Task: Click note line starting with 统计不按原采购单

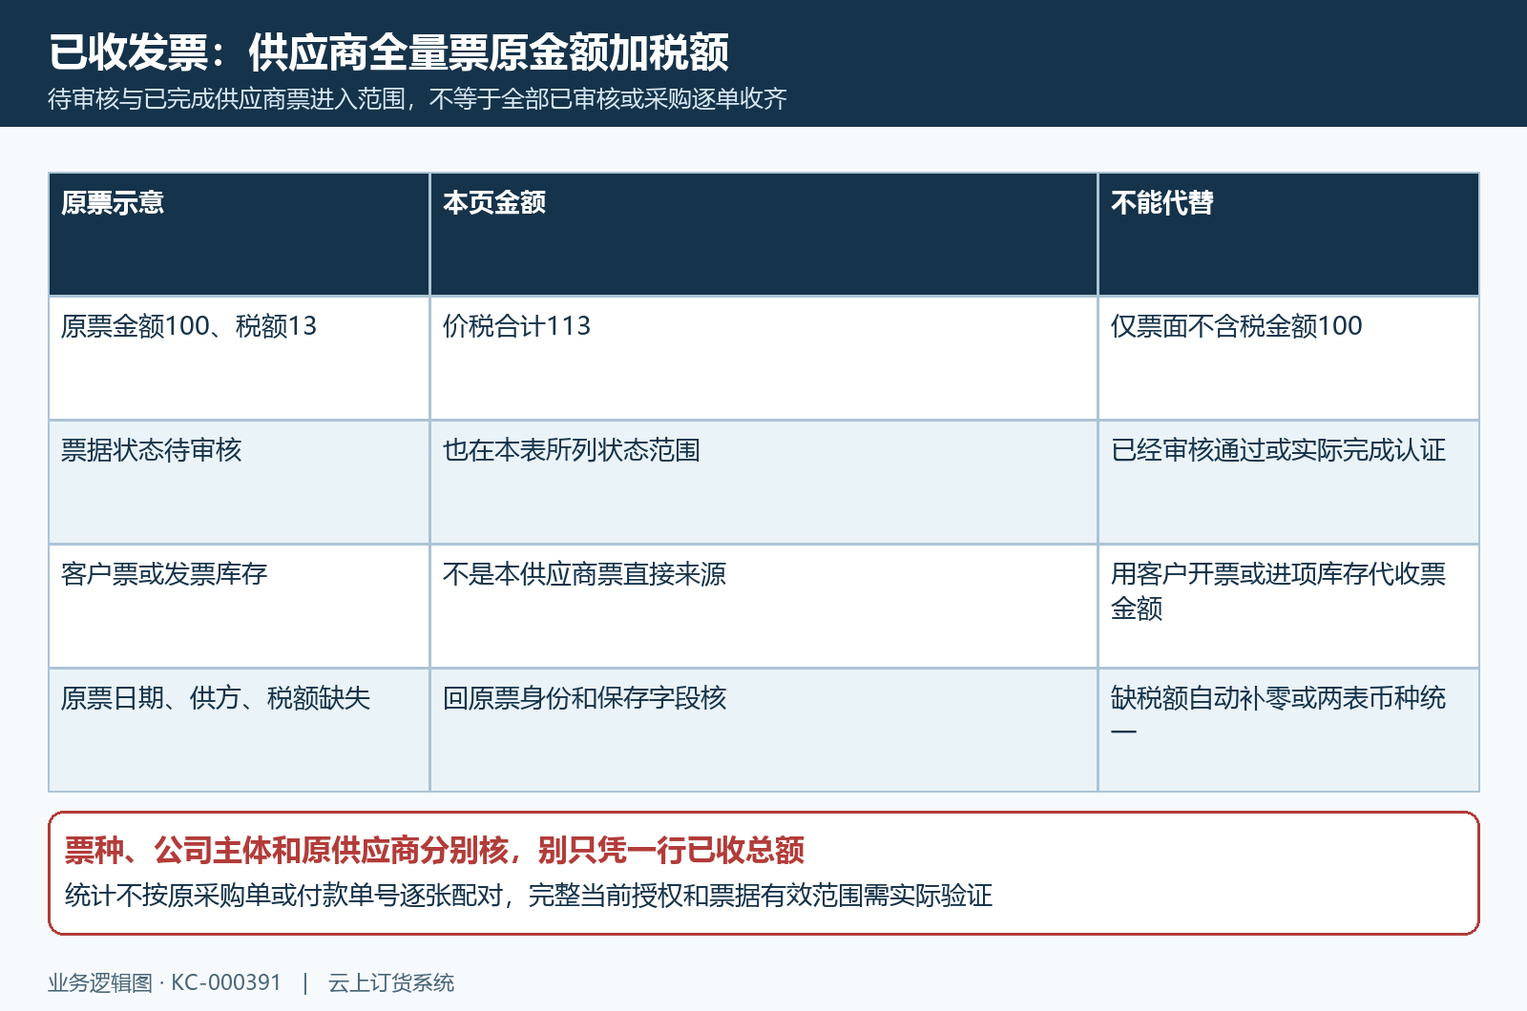Action: 529,896
